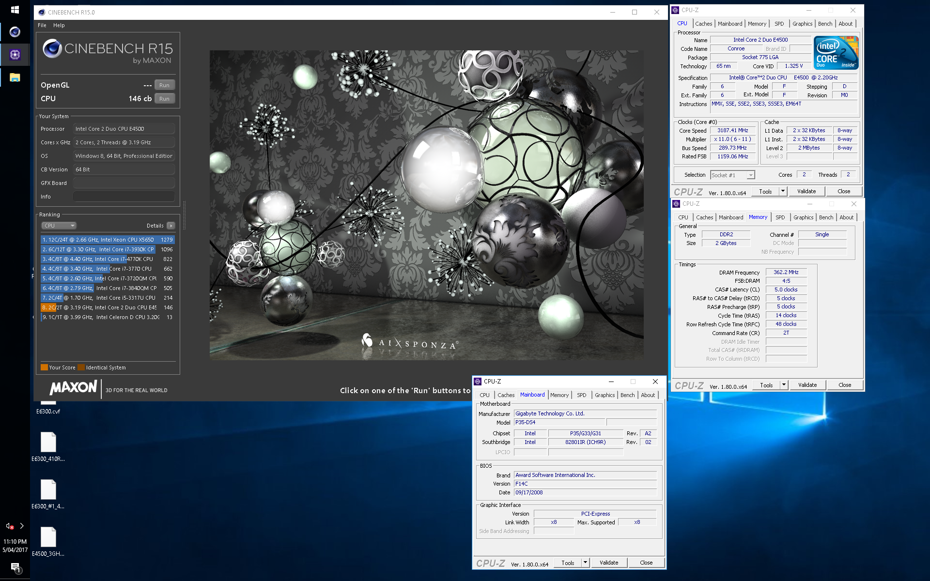Run the CPU benchmark
This screenshot has width=930, height=581.
(x=165, y=99)
